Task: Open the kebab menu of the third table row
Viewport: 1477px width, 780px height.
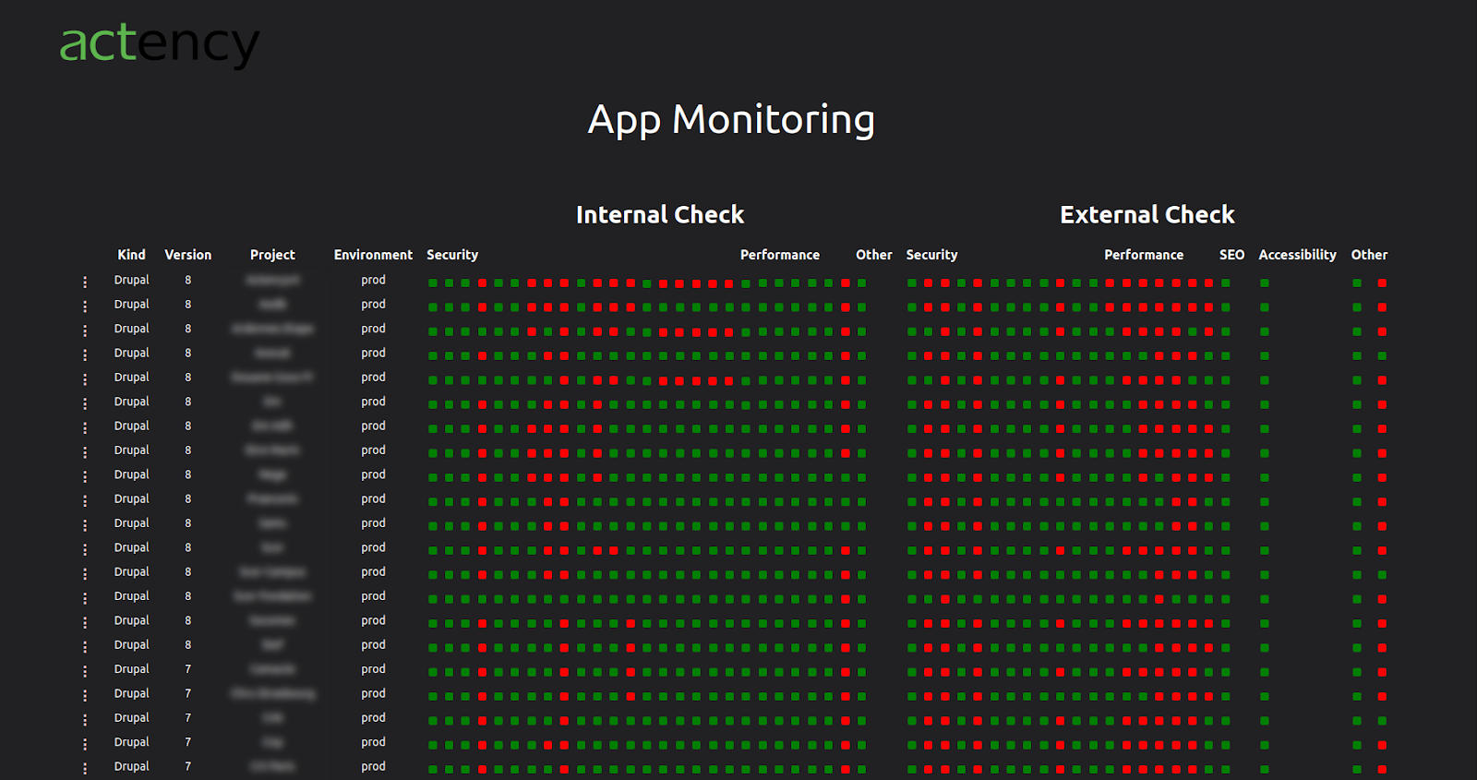Action: pos(85,330)
